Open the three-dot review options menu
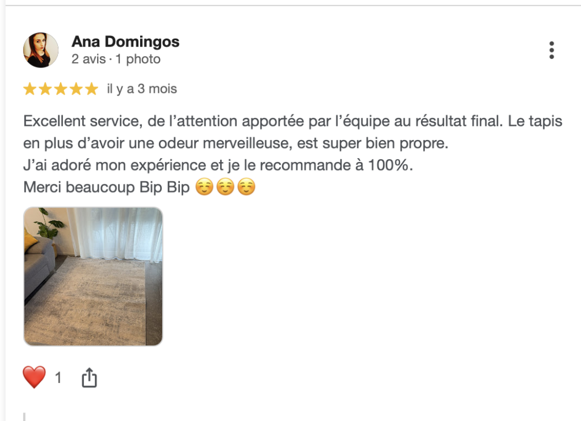This screenshot has height=421, width=581. pyautogui.click(x=551, y=50)
